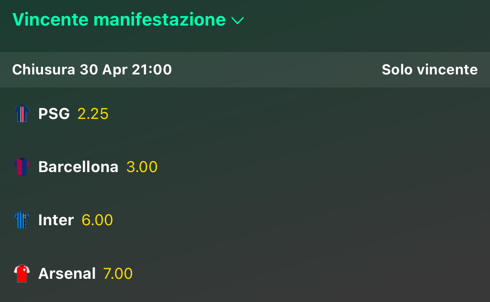Image resolution: width=490 pixels, height=302 pixels.
Task: Click the red Arsenal jersey icon
Action: [22, 273]
